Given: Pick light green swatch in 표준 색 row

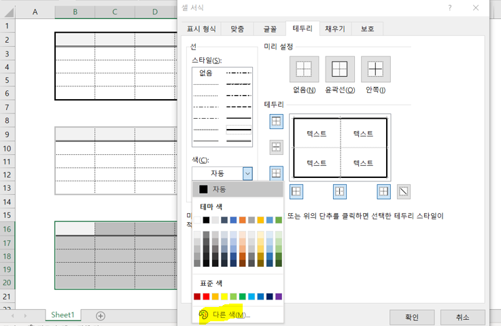Looking at the screenshot, I should pyautogui.click(x=234, y=297).
